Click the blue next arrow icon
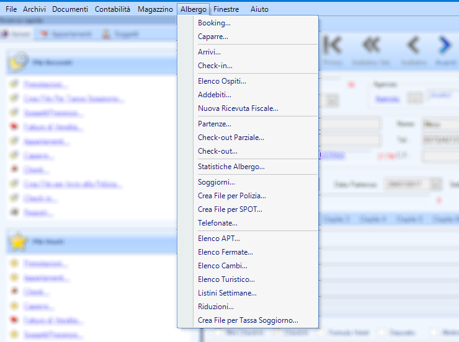This screenshot has height=342, width=459. [444, 45]
